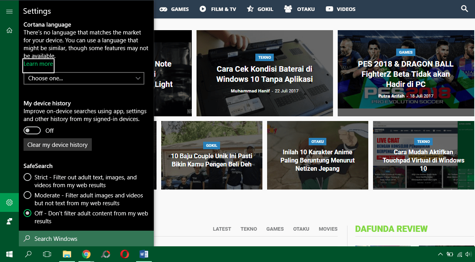
Task: Click the Search Windows input box
Action: coord(86,239)
